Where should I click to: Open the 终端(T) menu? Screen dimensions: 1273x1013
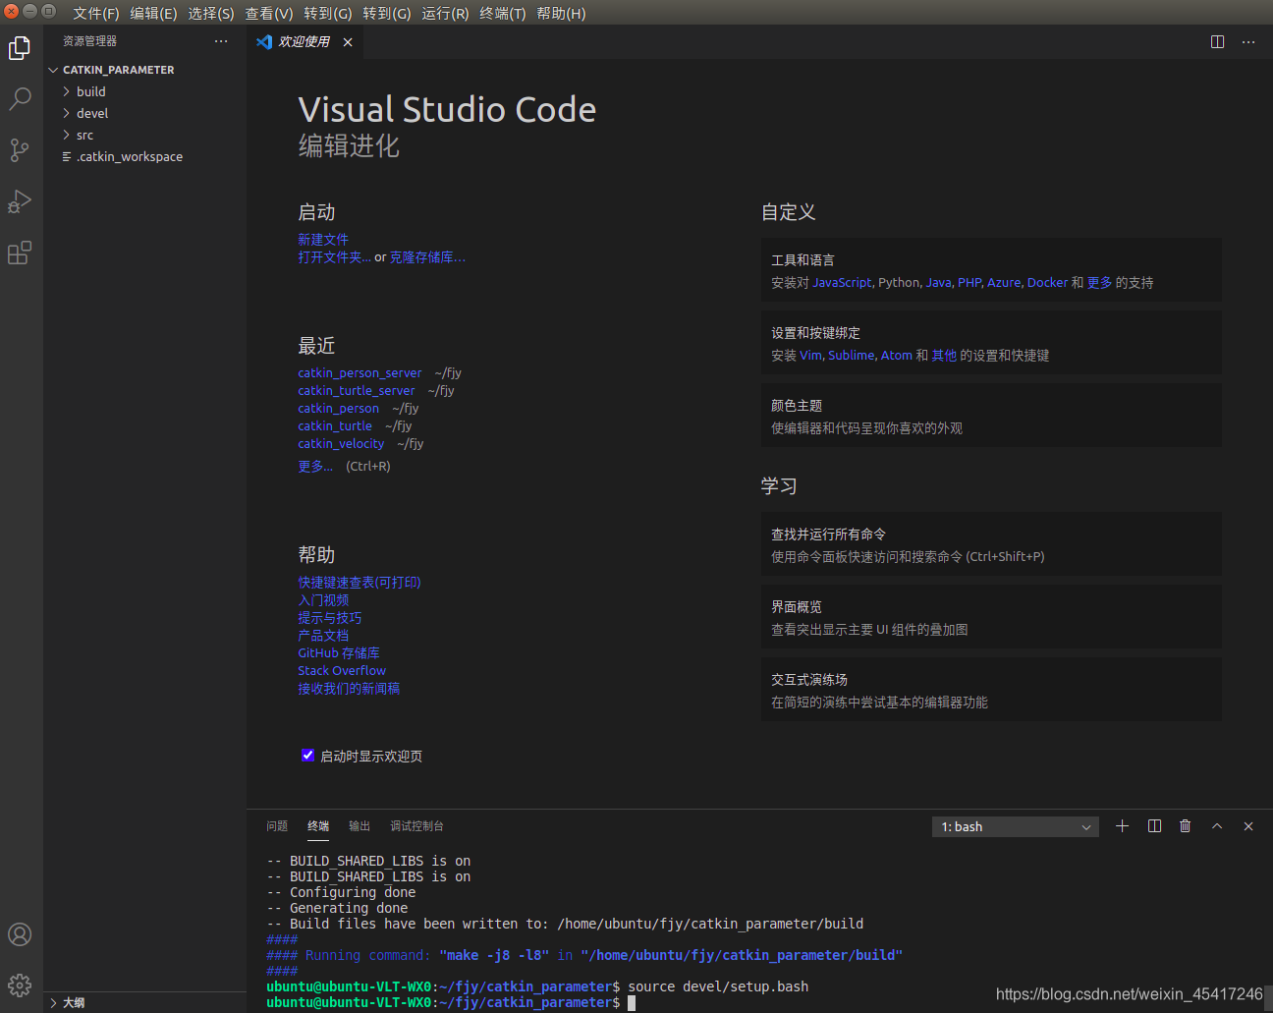point(503,13)
